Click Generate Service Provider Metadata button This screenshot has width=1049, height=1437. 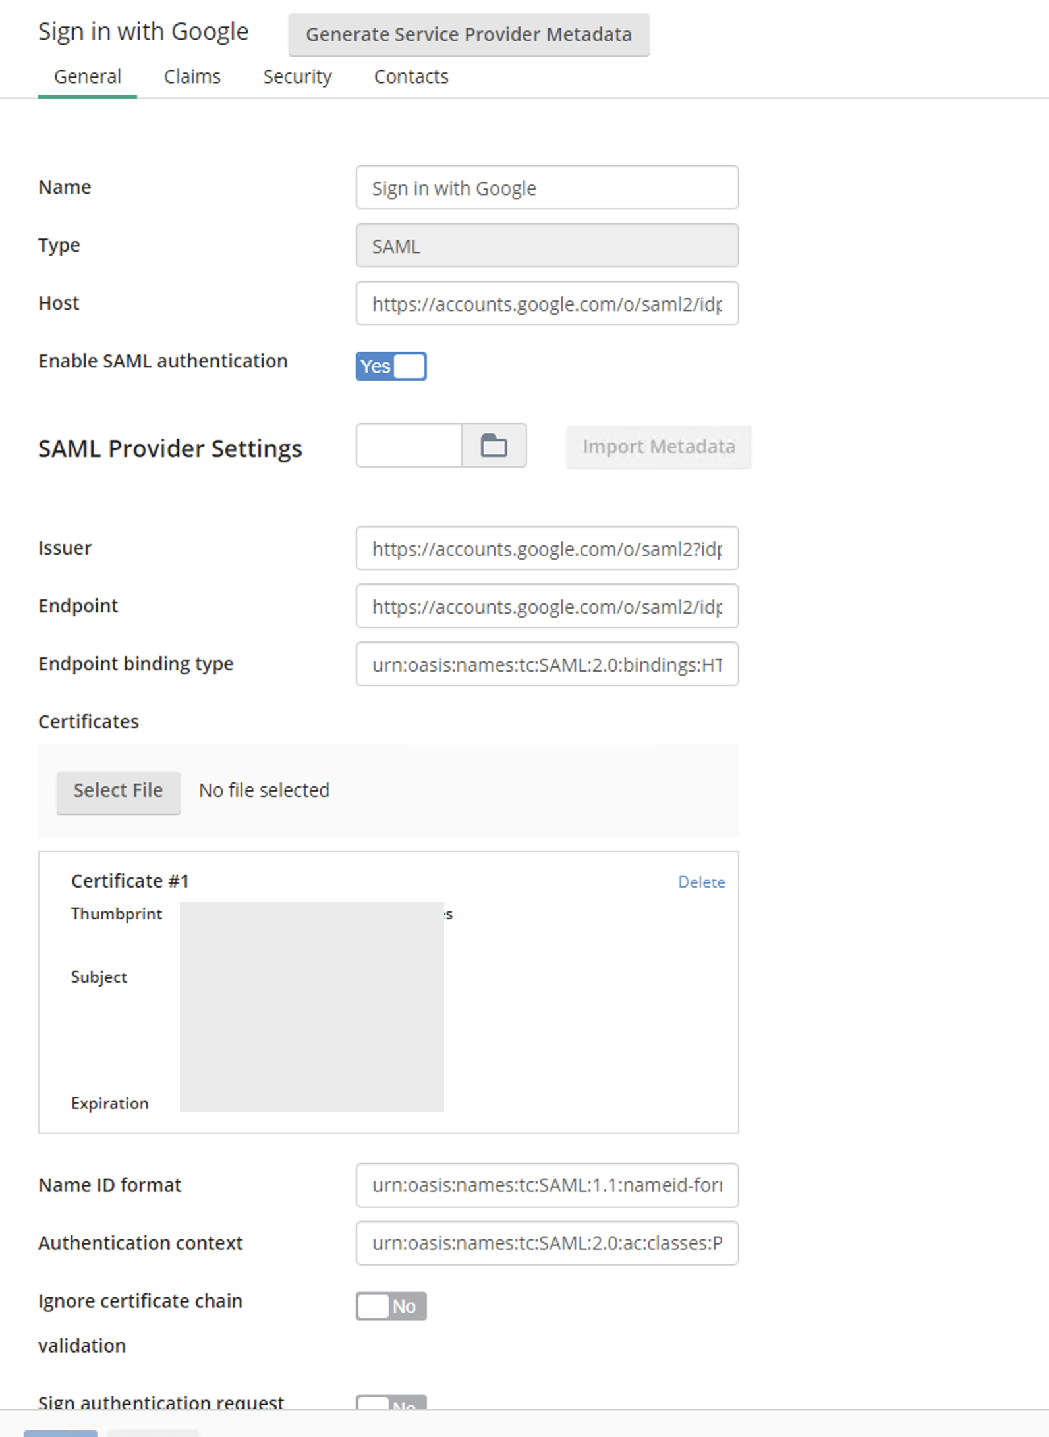click(x=468, y=34)
